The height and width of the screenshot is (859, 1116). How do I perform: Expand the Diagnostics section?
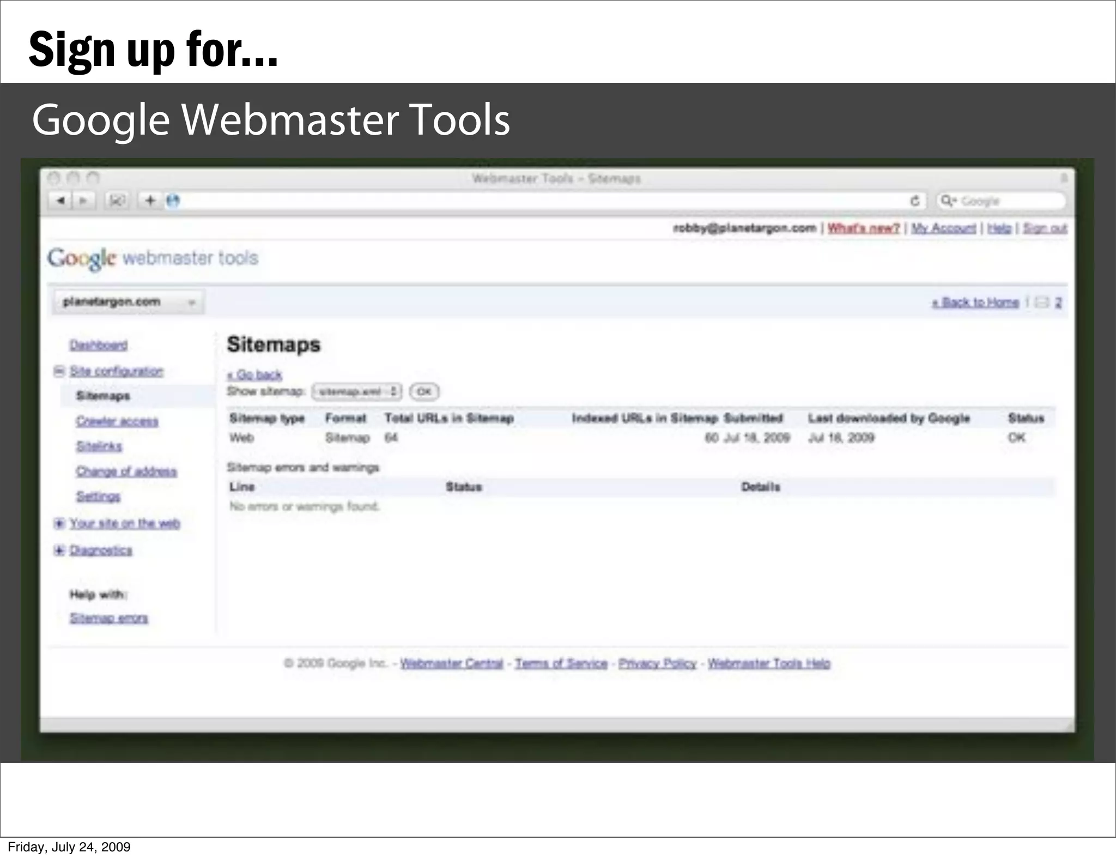(x=59, y=550)
